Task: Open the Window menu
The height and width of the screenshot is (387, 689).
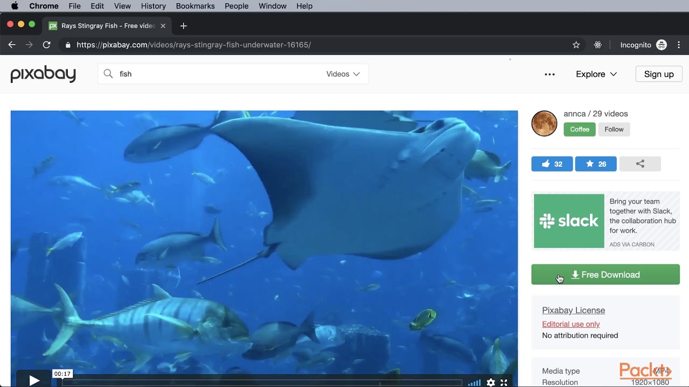Action: [x=272, y=6]
